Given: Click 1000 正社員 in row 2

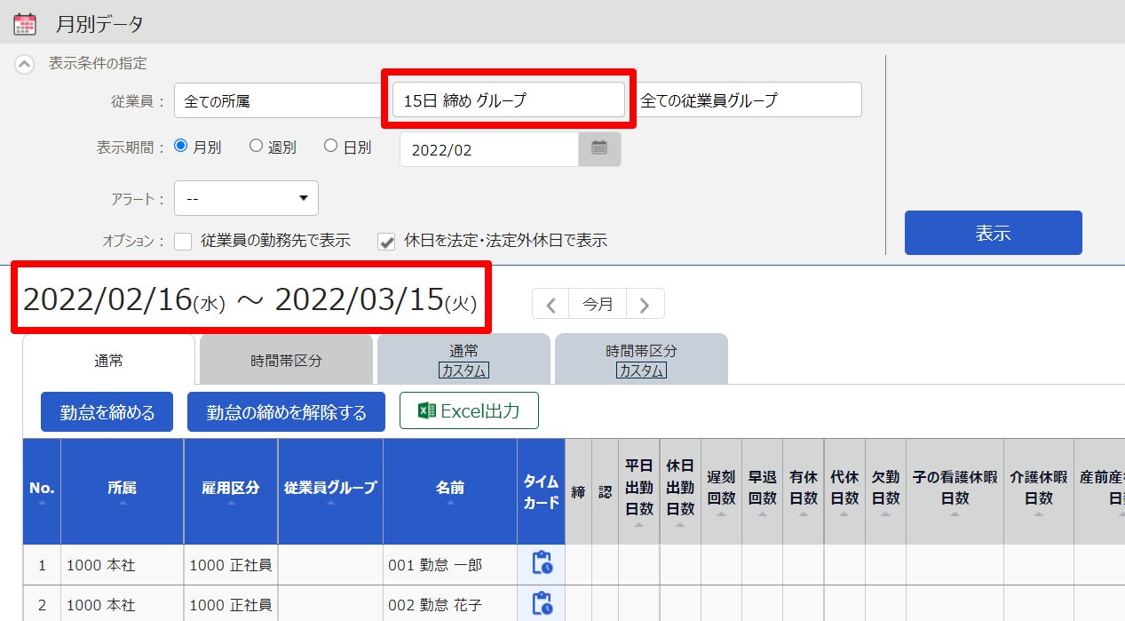Looking at the screenshot, I should (231, 606).
